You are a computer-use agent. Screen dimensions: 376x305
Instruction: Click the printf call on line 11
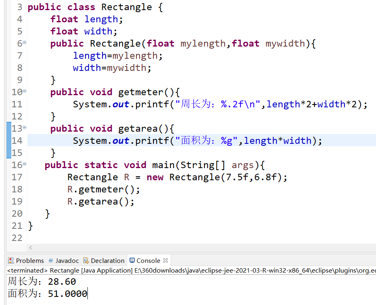point(220,105)
